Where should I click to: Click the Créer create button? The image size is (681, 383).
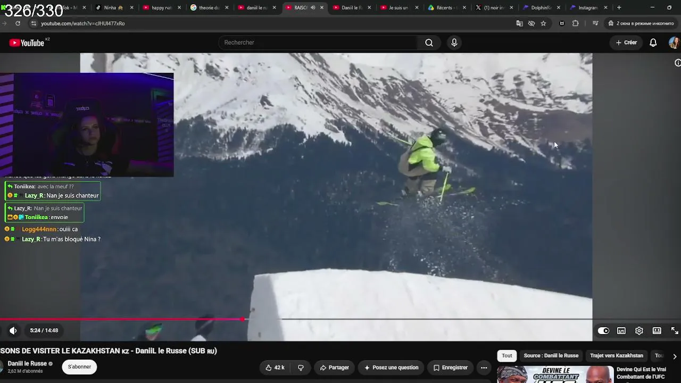(626, 43)
